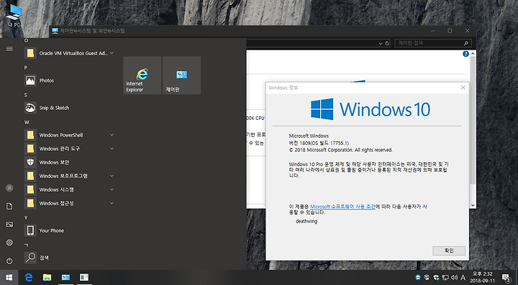Open the clock and date in taskbar
The image size is (518, 285).
(482, 277)
